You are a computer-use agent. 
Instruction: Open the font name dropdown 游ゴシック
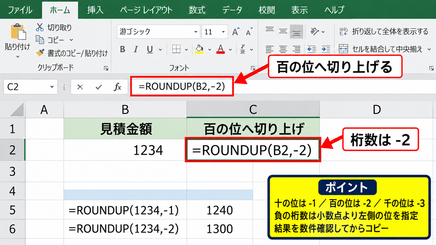[196, 32]
